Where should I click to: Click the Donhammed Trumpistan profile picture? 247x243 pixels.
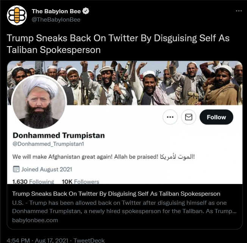[x=39, y=102]
